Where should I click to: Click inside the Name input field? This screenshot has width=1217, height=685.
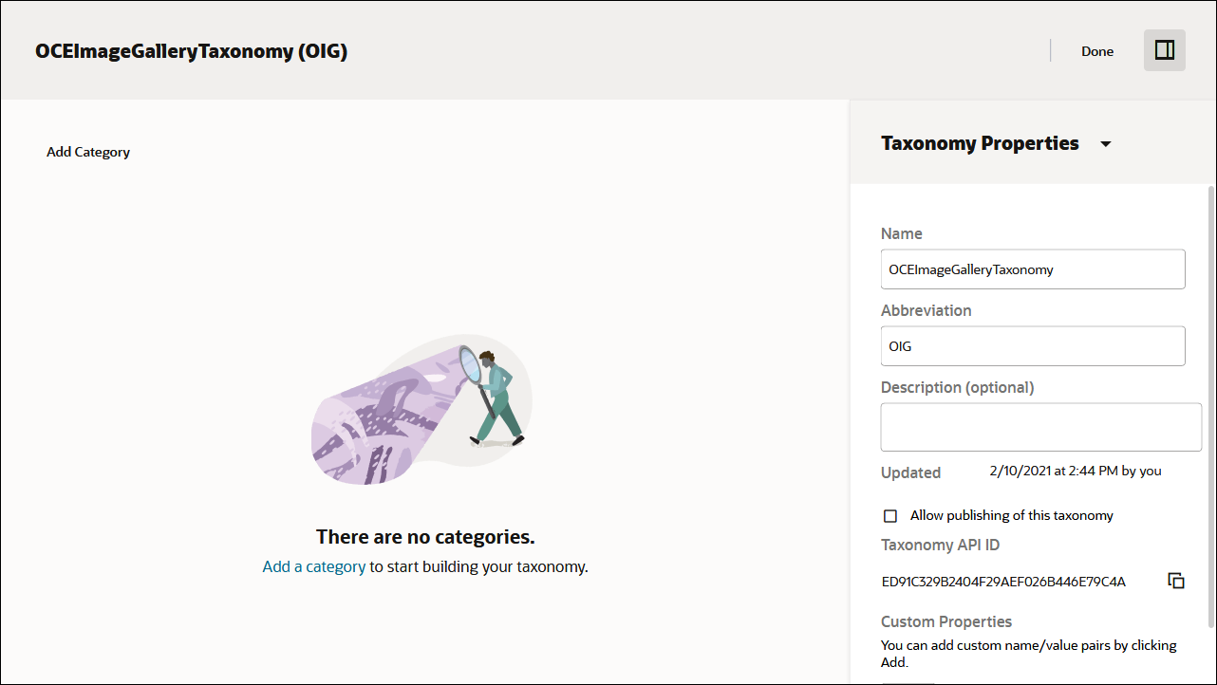pos(1032,268)
